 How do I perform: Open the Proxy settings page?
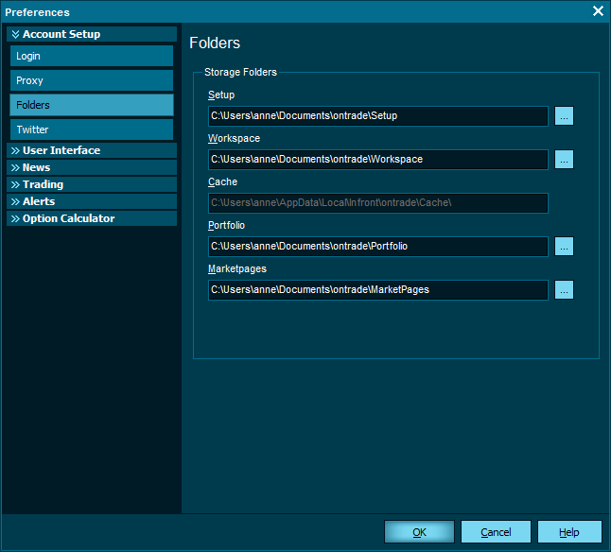tap(92, 81)
